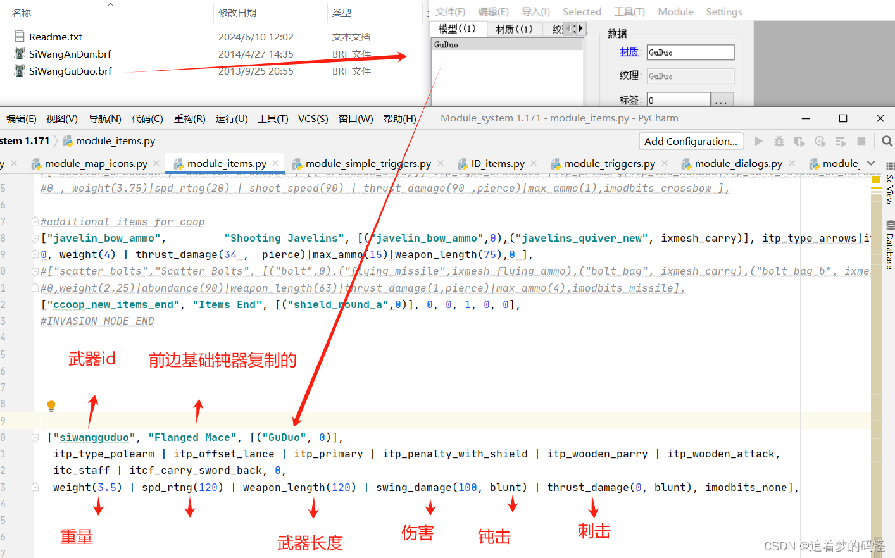Open 代码(C) menu in PyCharm
Viewport: 895px width, 558px height.
tap(147, 119)
